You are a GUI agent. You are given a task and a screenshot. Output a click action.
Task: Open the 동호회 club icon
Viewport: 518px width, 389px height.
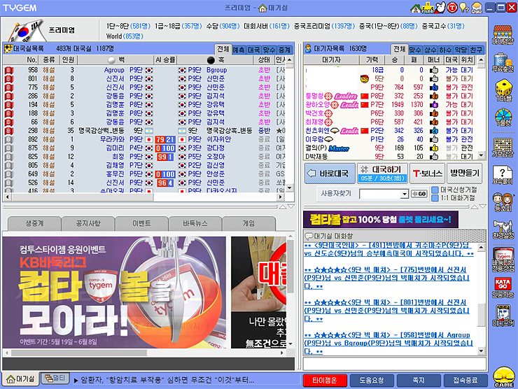click(503, 202)
